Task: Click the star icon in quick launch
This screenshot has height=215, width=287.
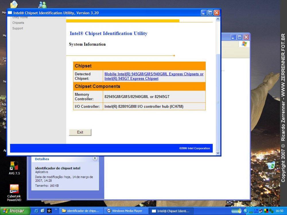Action: [49, 211]
